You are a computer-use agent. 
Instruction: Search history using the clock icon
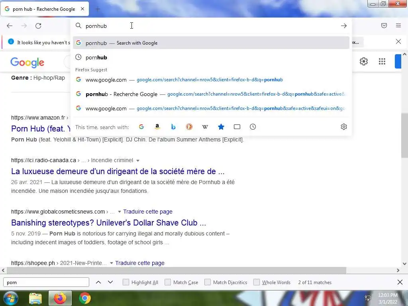click(x=253, y=127)
